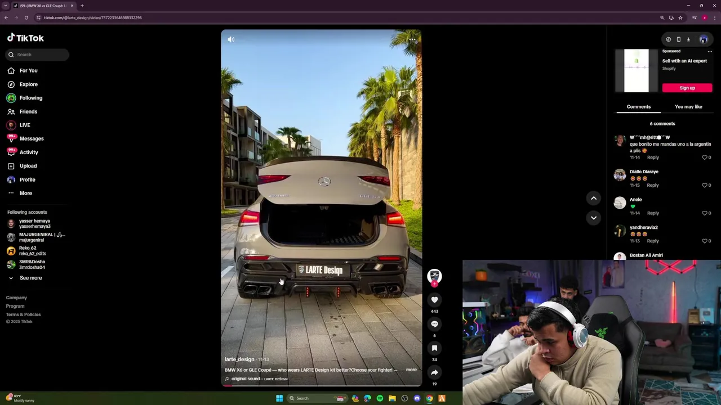Share the video with arrow icon
Image resolution: width=721 pixels, height=405 pixels.
point(434,372)
